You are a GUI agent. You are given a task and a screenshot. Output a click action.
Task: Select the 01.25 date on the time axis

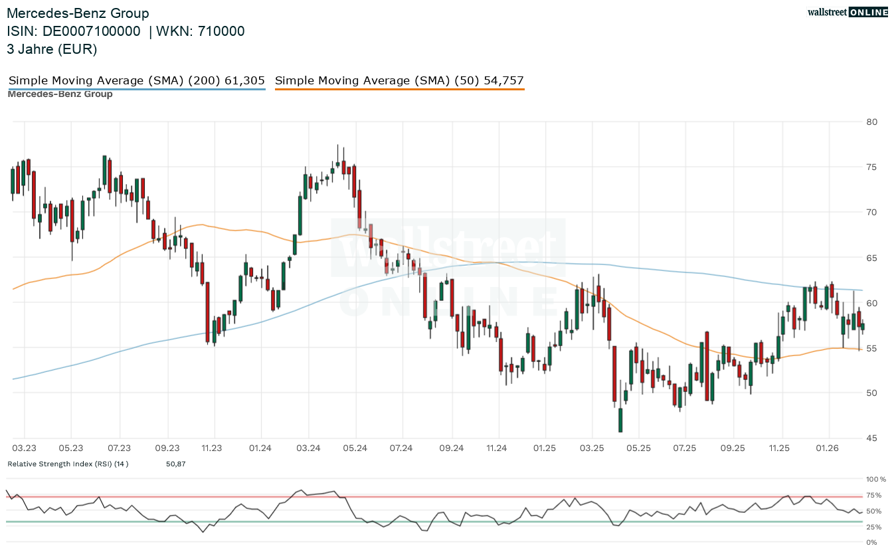(x=544, y=448)
